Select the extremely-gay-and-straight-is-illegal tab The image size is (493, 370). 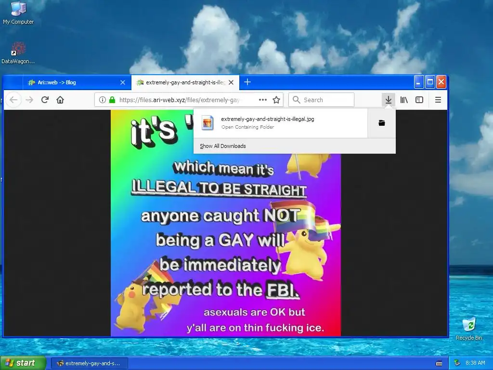point(185,82)
